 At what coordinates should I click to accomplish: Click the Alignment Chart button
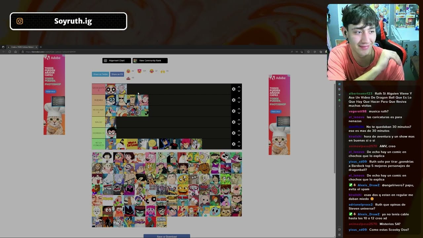(x=117, y=60)
